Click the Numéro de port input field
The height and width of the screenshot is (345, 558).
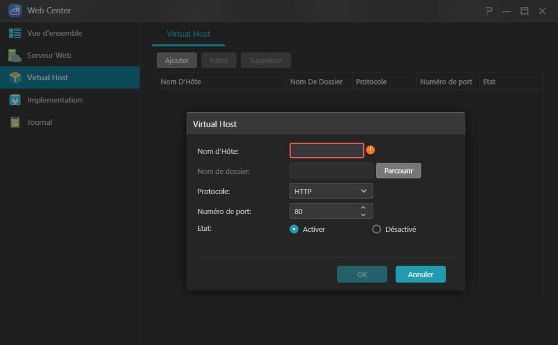click(x=324, y=211)
